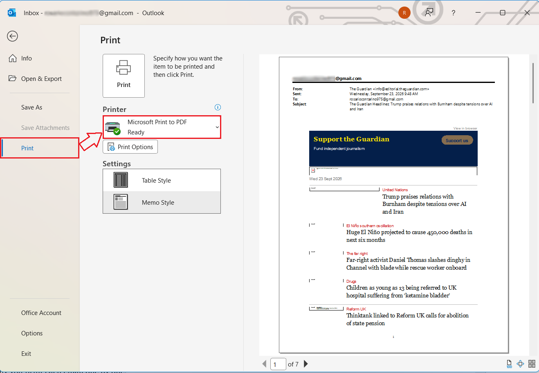Click headline 'Trump praises relations with Burnham'

pos(424,204)
